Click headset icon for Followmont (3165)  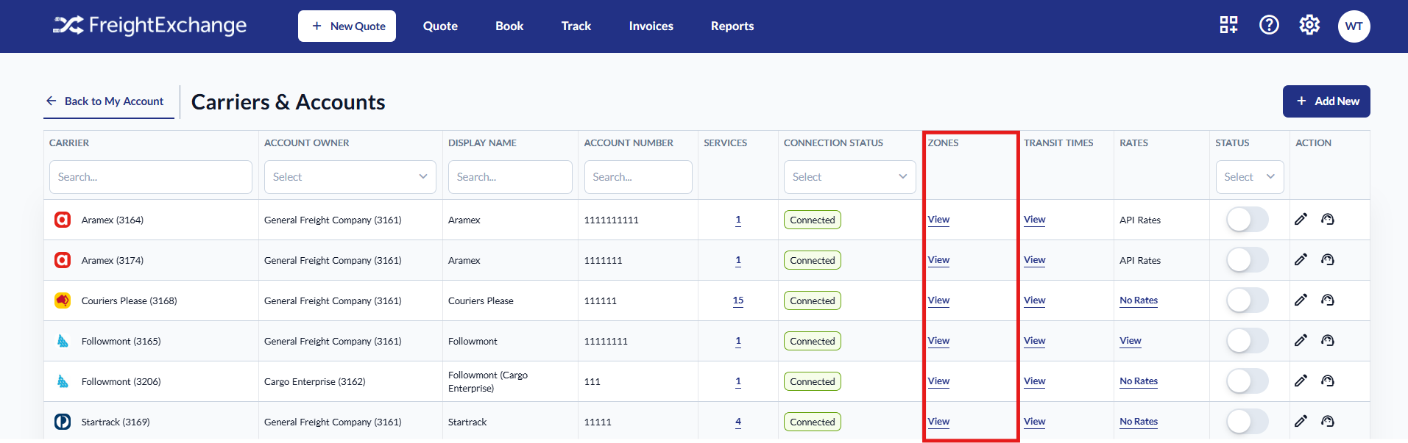(1328, 340)
